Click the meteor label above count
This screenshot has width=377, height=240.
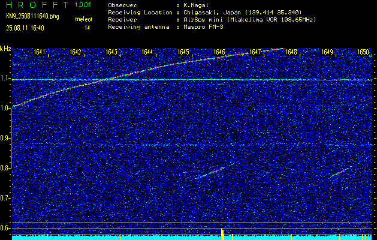(84, 19)
